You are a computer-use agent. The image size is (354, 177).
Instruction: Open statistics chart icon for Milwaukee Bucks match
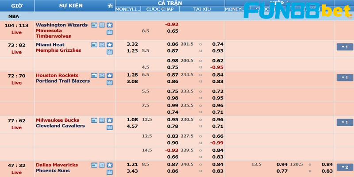(109, 127)
